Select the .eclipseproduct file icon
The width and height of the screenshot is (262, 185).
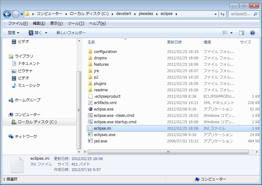90,96
